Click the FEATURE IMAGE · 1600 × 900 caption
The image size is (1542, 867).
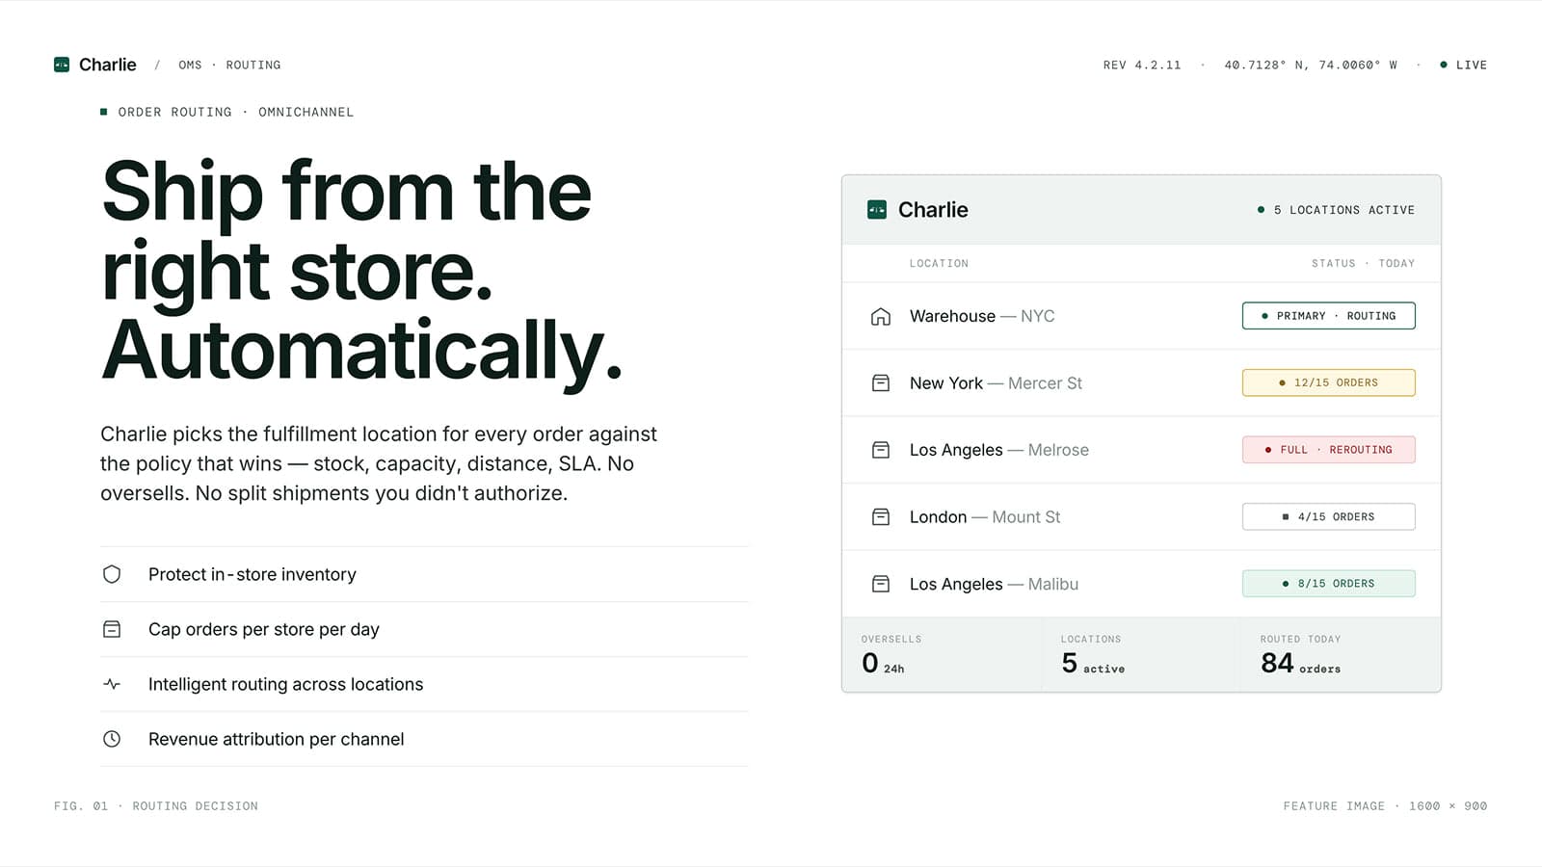(x=1385, y=805)
